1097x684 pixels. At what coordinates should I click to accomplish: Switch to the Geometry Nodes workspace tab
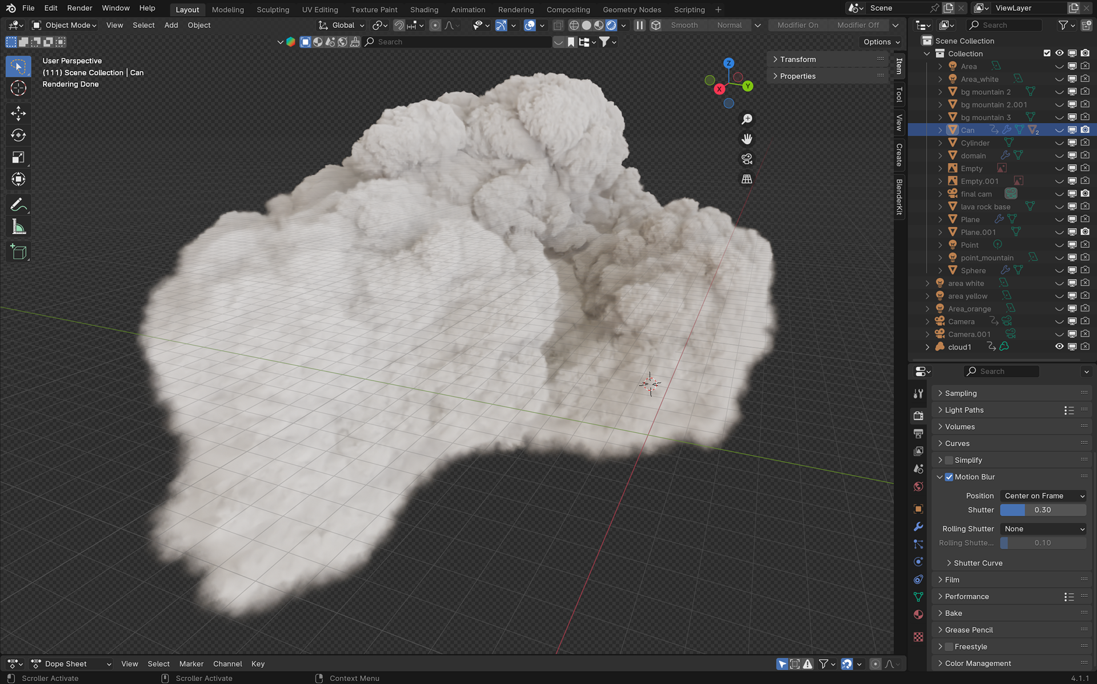632,9
